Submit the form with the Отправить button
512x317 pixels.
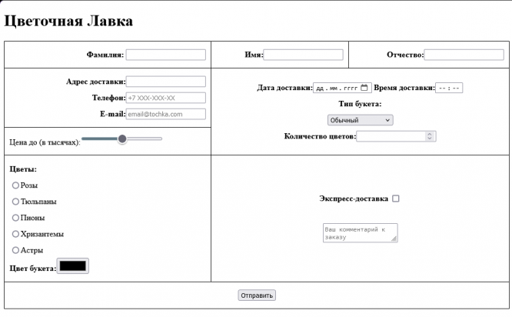[257, 295]
